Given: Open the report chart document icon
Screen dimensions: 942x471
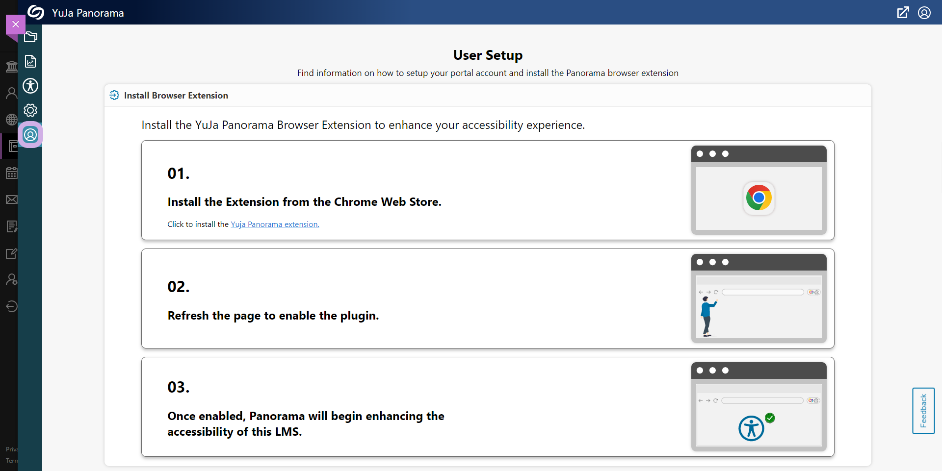Looking at the screenshot, I should tap(30, 61).
